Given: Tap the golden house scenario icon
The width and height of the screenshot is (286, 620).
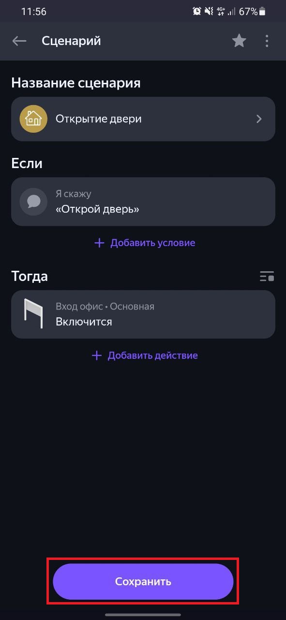Looking at the screenshot, I should coord(33,119).
